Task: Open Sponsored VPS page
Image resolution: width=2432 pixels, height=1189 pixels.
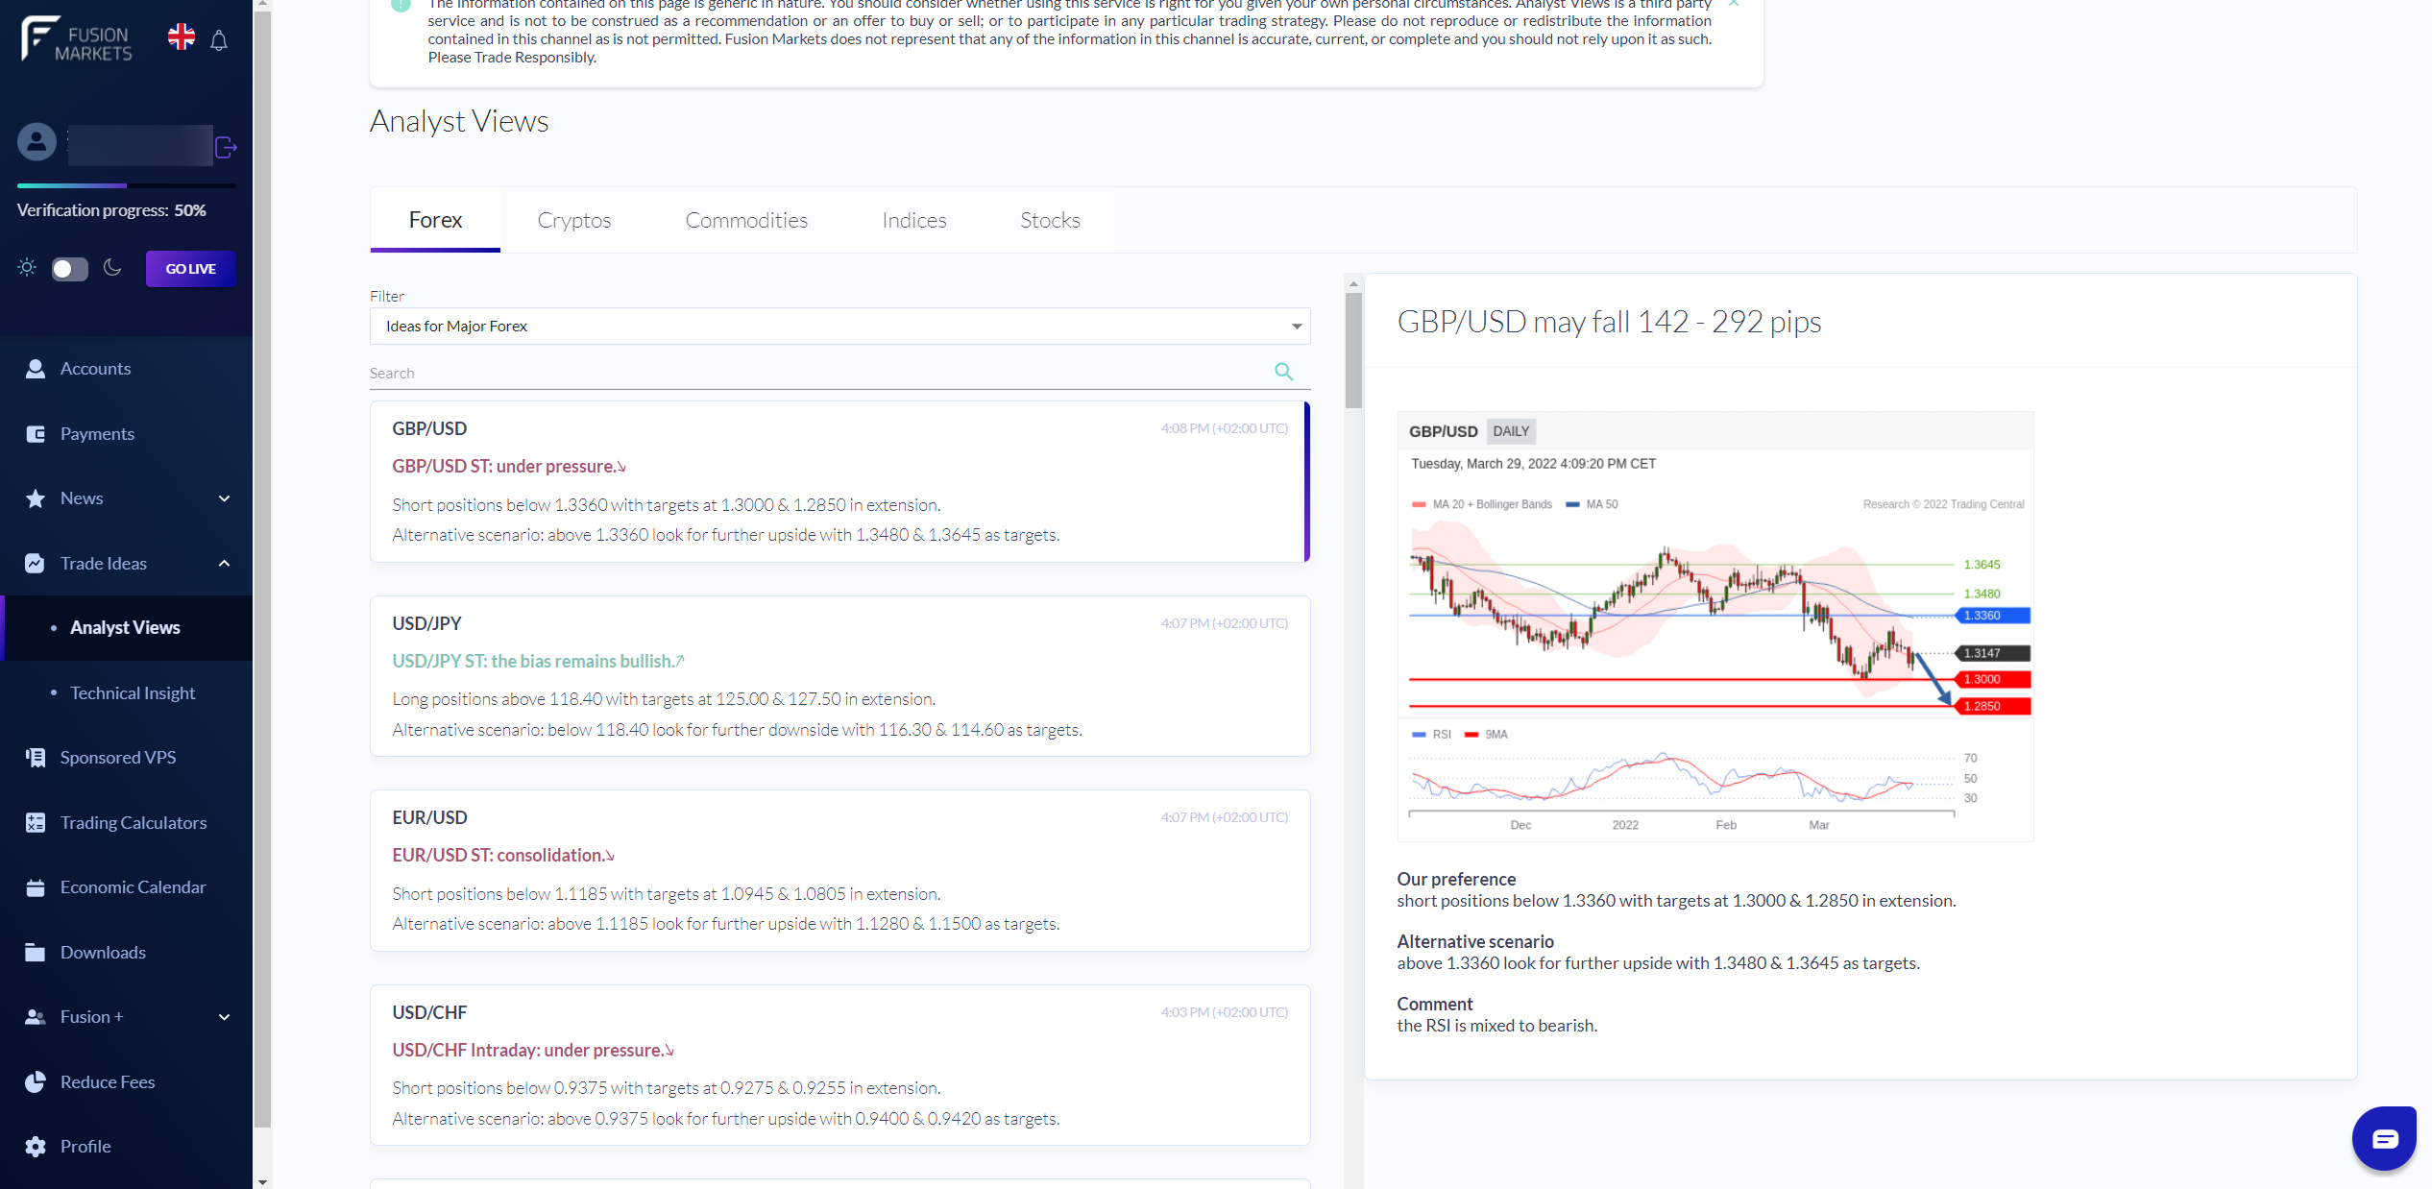Action: click(127, 758)
